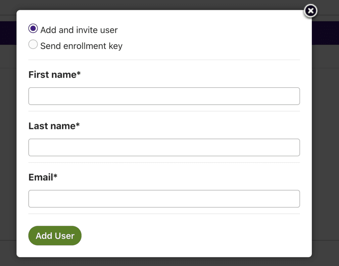Image resolution: width=339 pixels, height=266 pixels.
Task: Click the dimmed overlay left of the Email field
Action: [8, 199]
